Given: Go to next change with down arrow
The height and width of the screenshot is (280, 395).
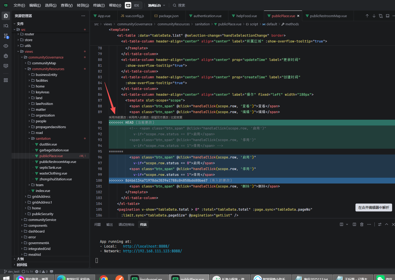Looking at the screenshot, I should pyautogui.click(x=374, y=16).
